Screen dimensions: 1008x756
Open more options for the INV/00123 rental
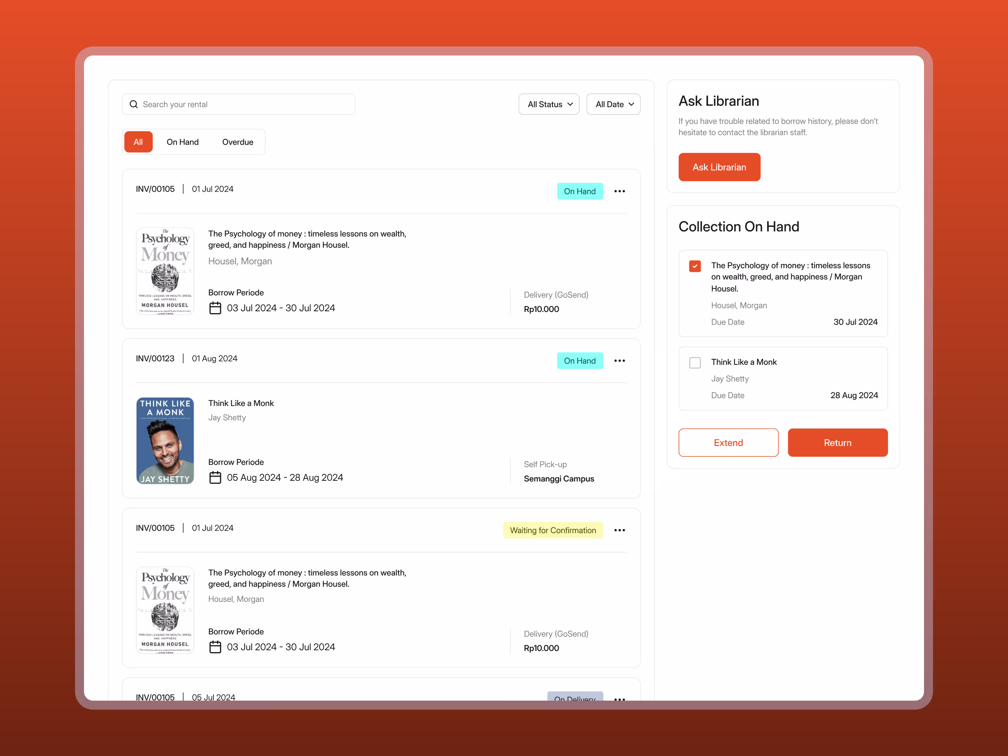coord(619,361)
